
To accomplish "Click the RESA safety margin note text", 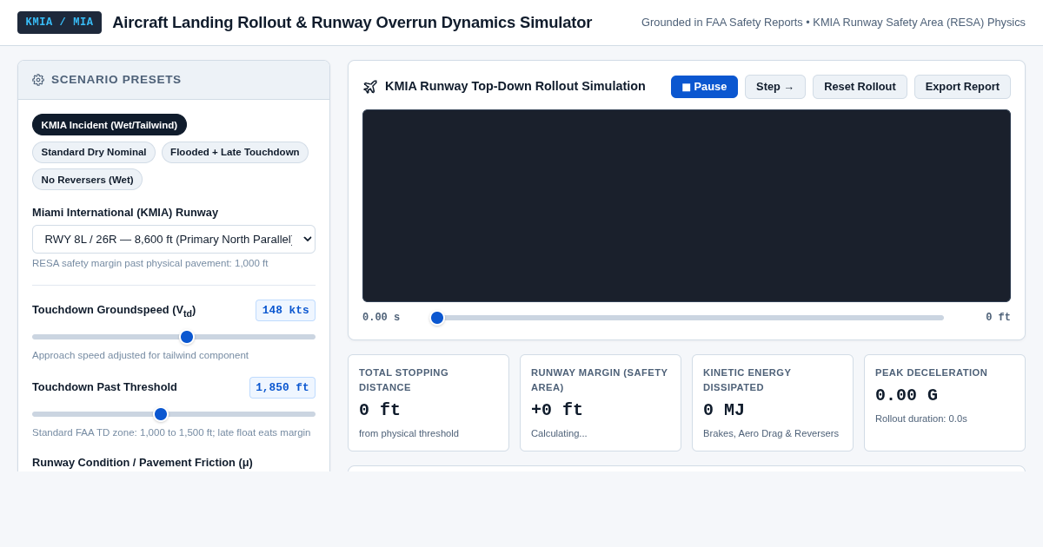I will [x=150, y=263].
